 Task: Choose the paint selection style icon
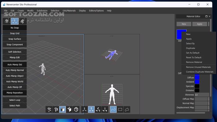point(113,110)
